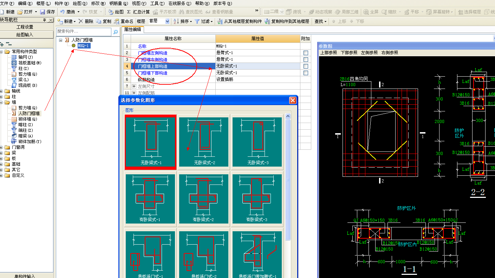Expand the 左侧配筋 property row

[134, 93]
